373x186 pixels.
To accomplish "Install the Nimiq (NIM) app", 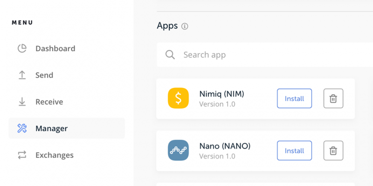I will point(294,99).
